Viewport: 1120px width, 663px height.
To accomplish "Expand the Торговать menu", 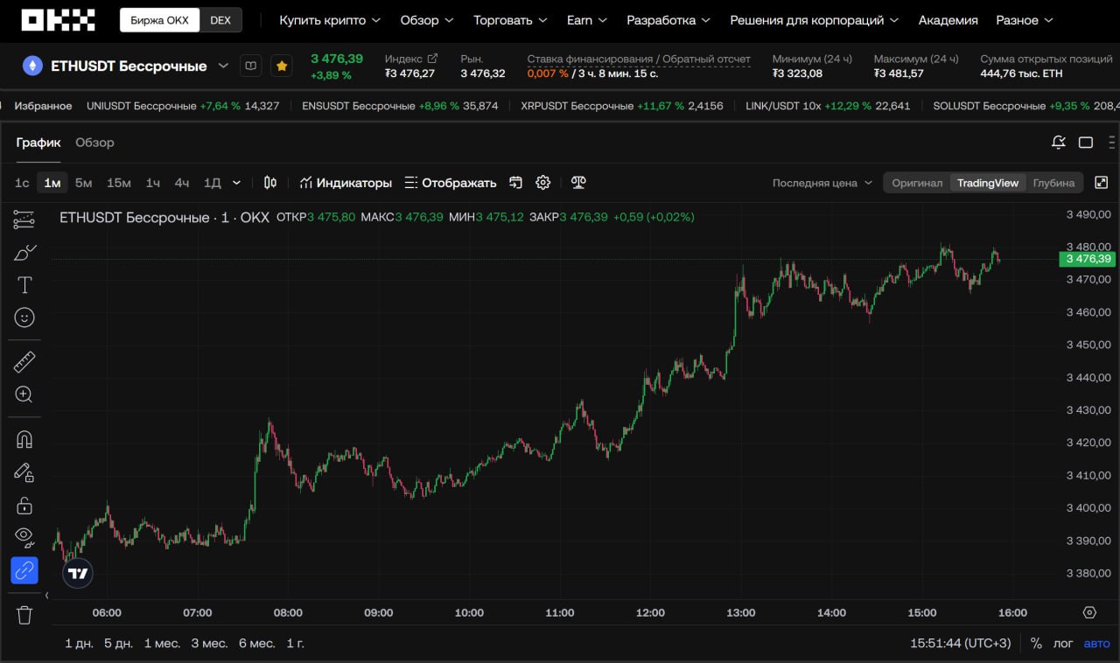I will click(510, 20).
